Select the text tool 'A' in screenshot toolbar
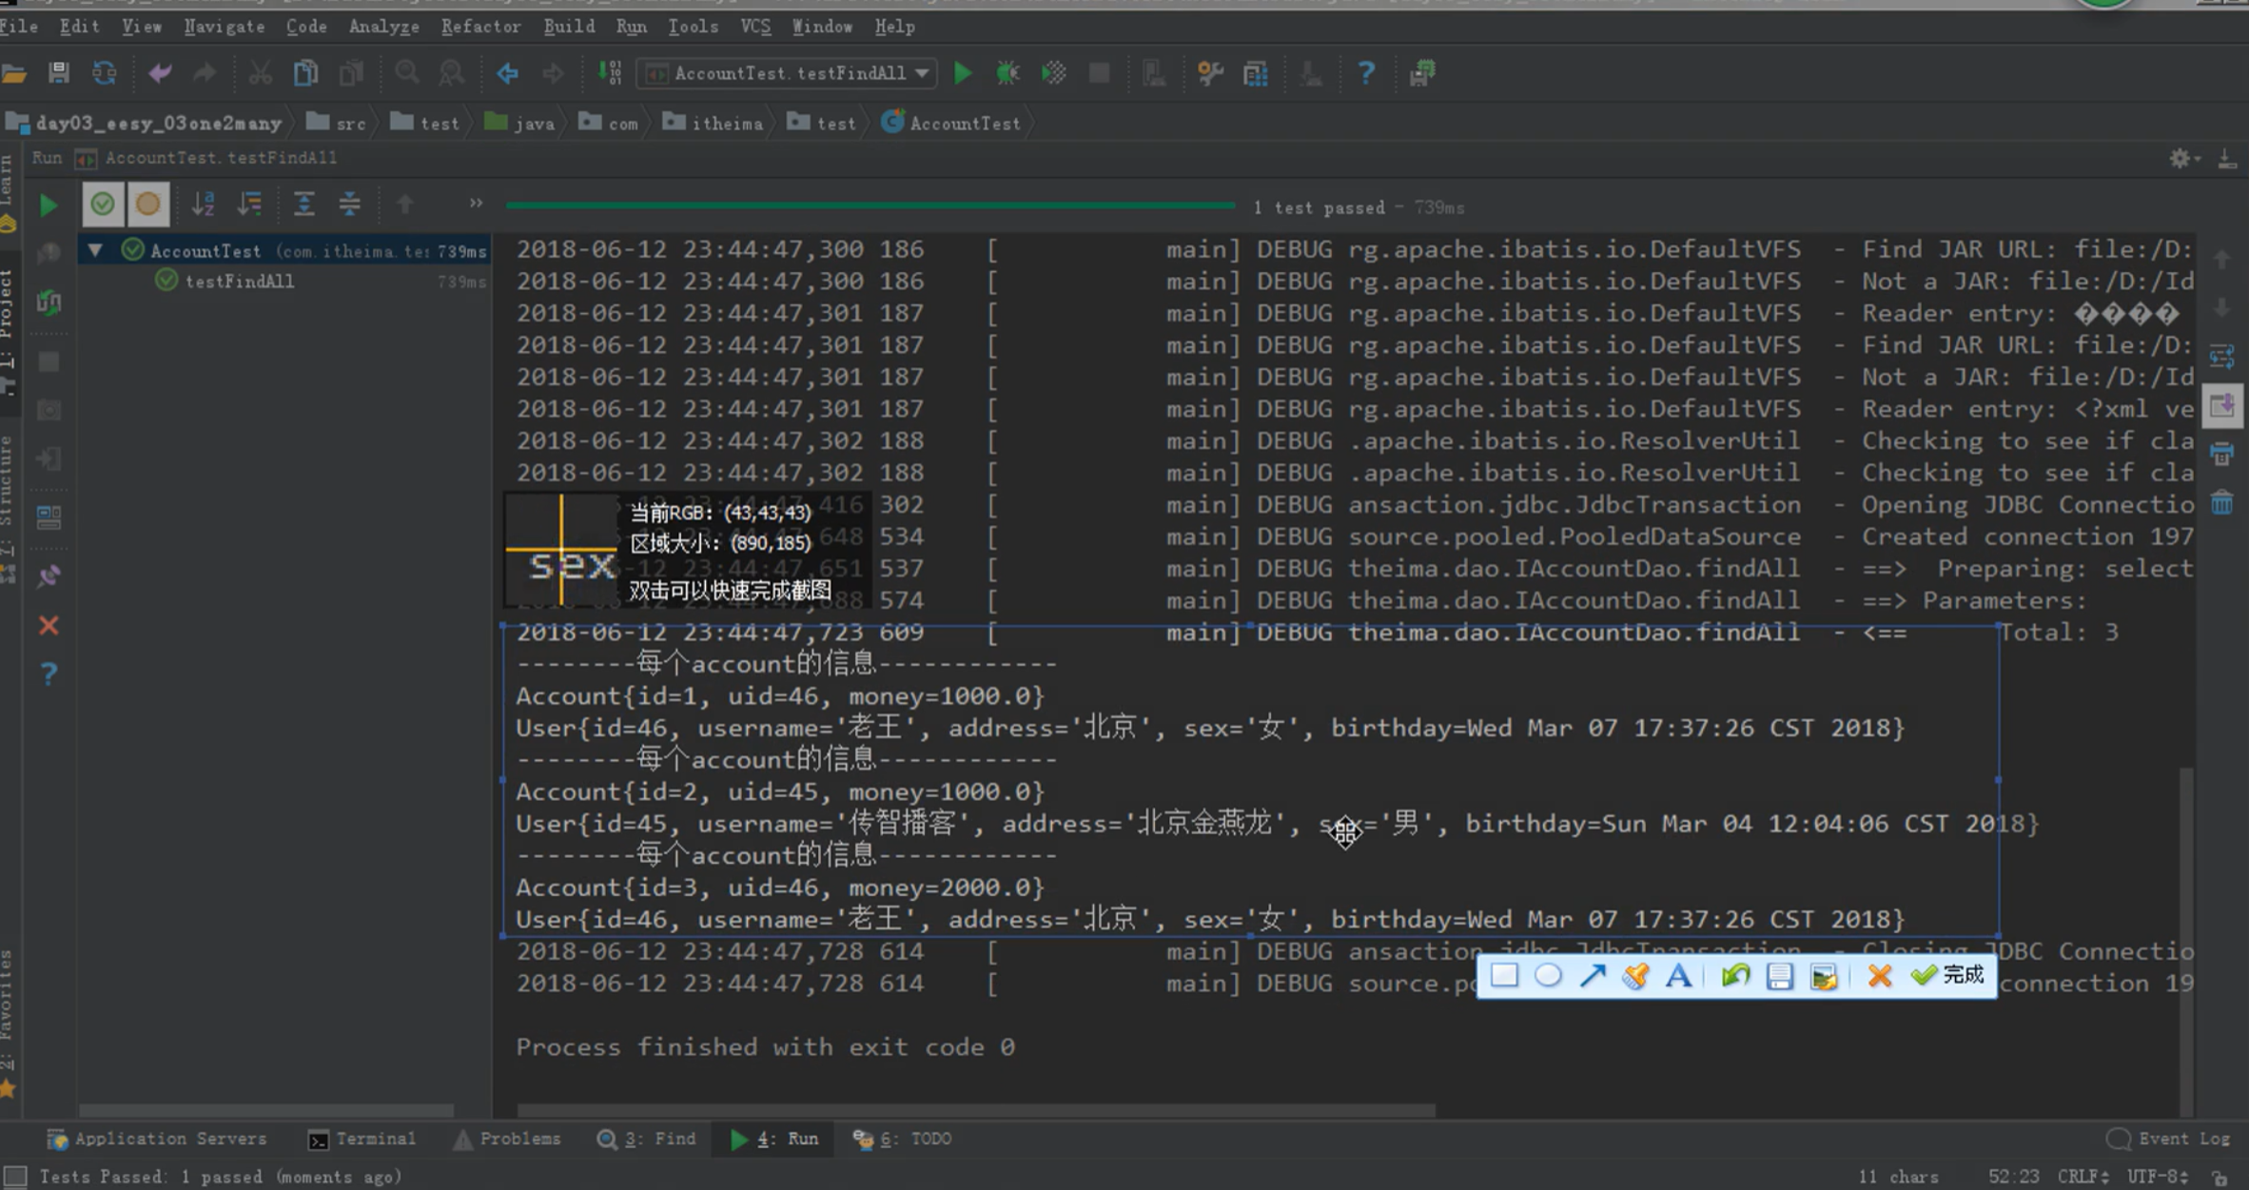This screenshot has height=1190, width=2249. pos(1678,976)
